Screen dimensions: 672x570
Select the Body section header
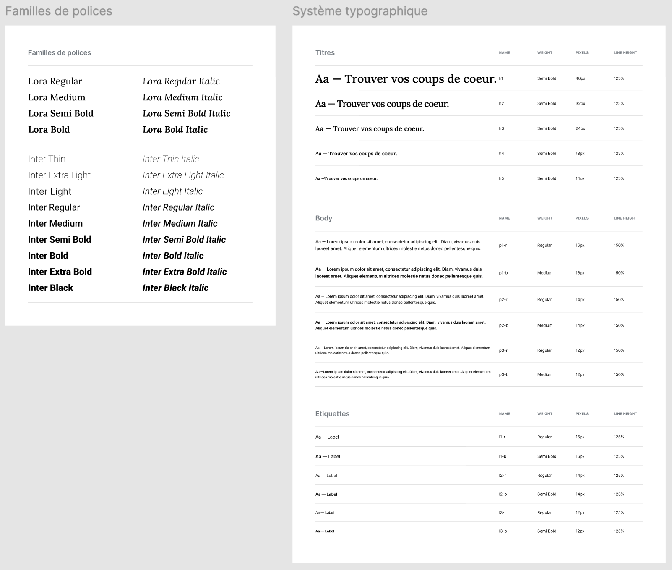(323, 218)
